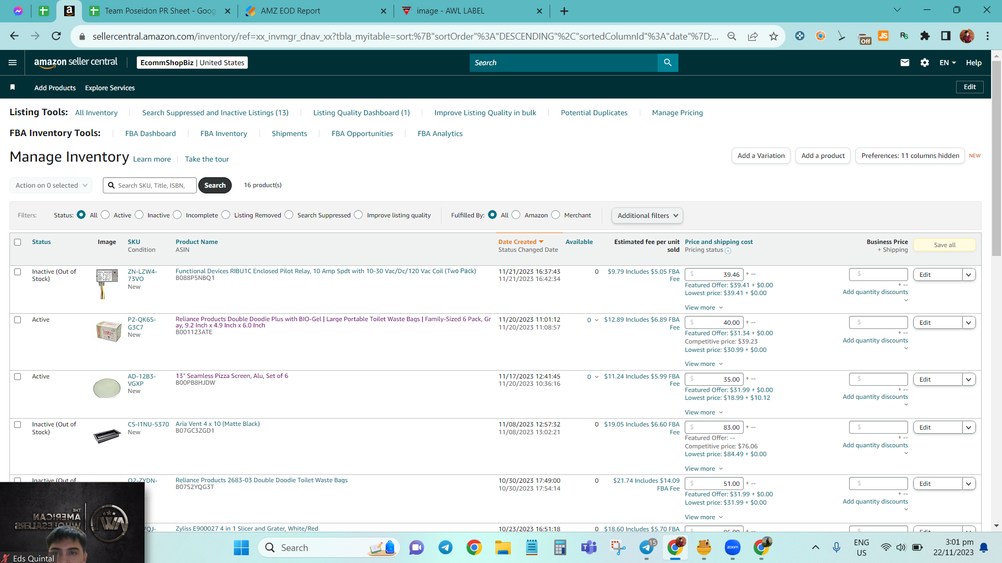The height and width of the screenshot is (563, 1002).
Task: Click the Aria Vent product thumbnail
Action: (x=107, y=435)
